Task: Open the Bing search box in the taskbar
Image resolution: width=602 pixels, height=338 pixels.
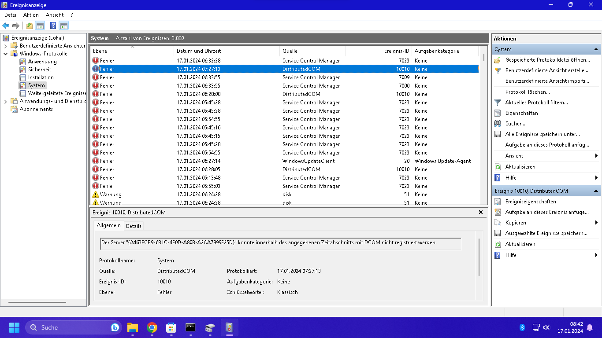Action: click(x=73, y=327)
